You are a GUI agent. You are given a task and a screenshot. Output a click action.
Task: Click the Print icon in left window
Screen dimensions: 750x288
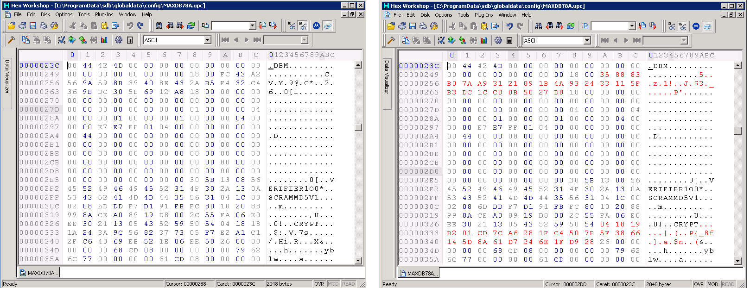(44, 25)
